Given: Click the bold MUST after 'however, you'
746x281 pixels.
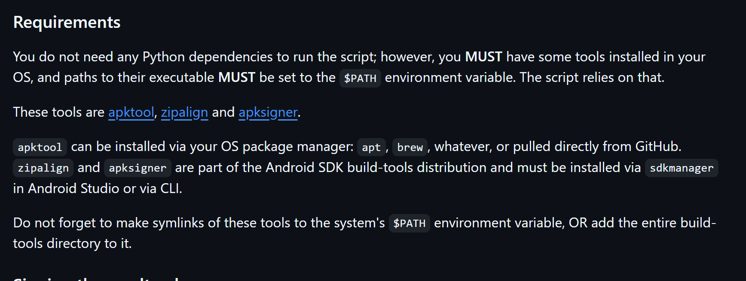Looking at the screenshot, I should [x=484, y=57].
